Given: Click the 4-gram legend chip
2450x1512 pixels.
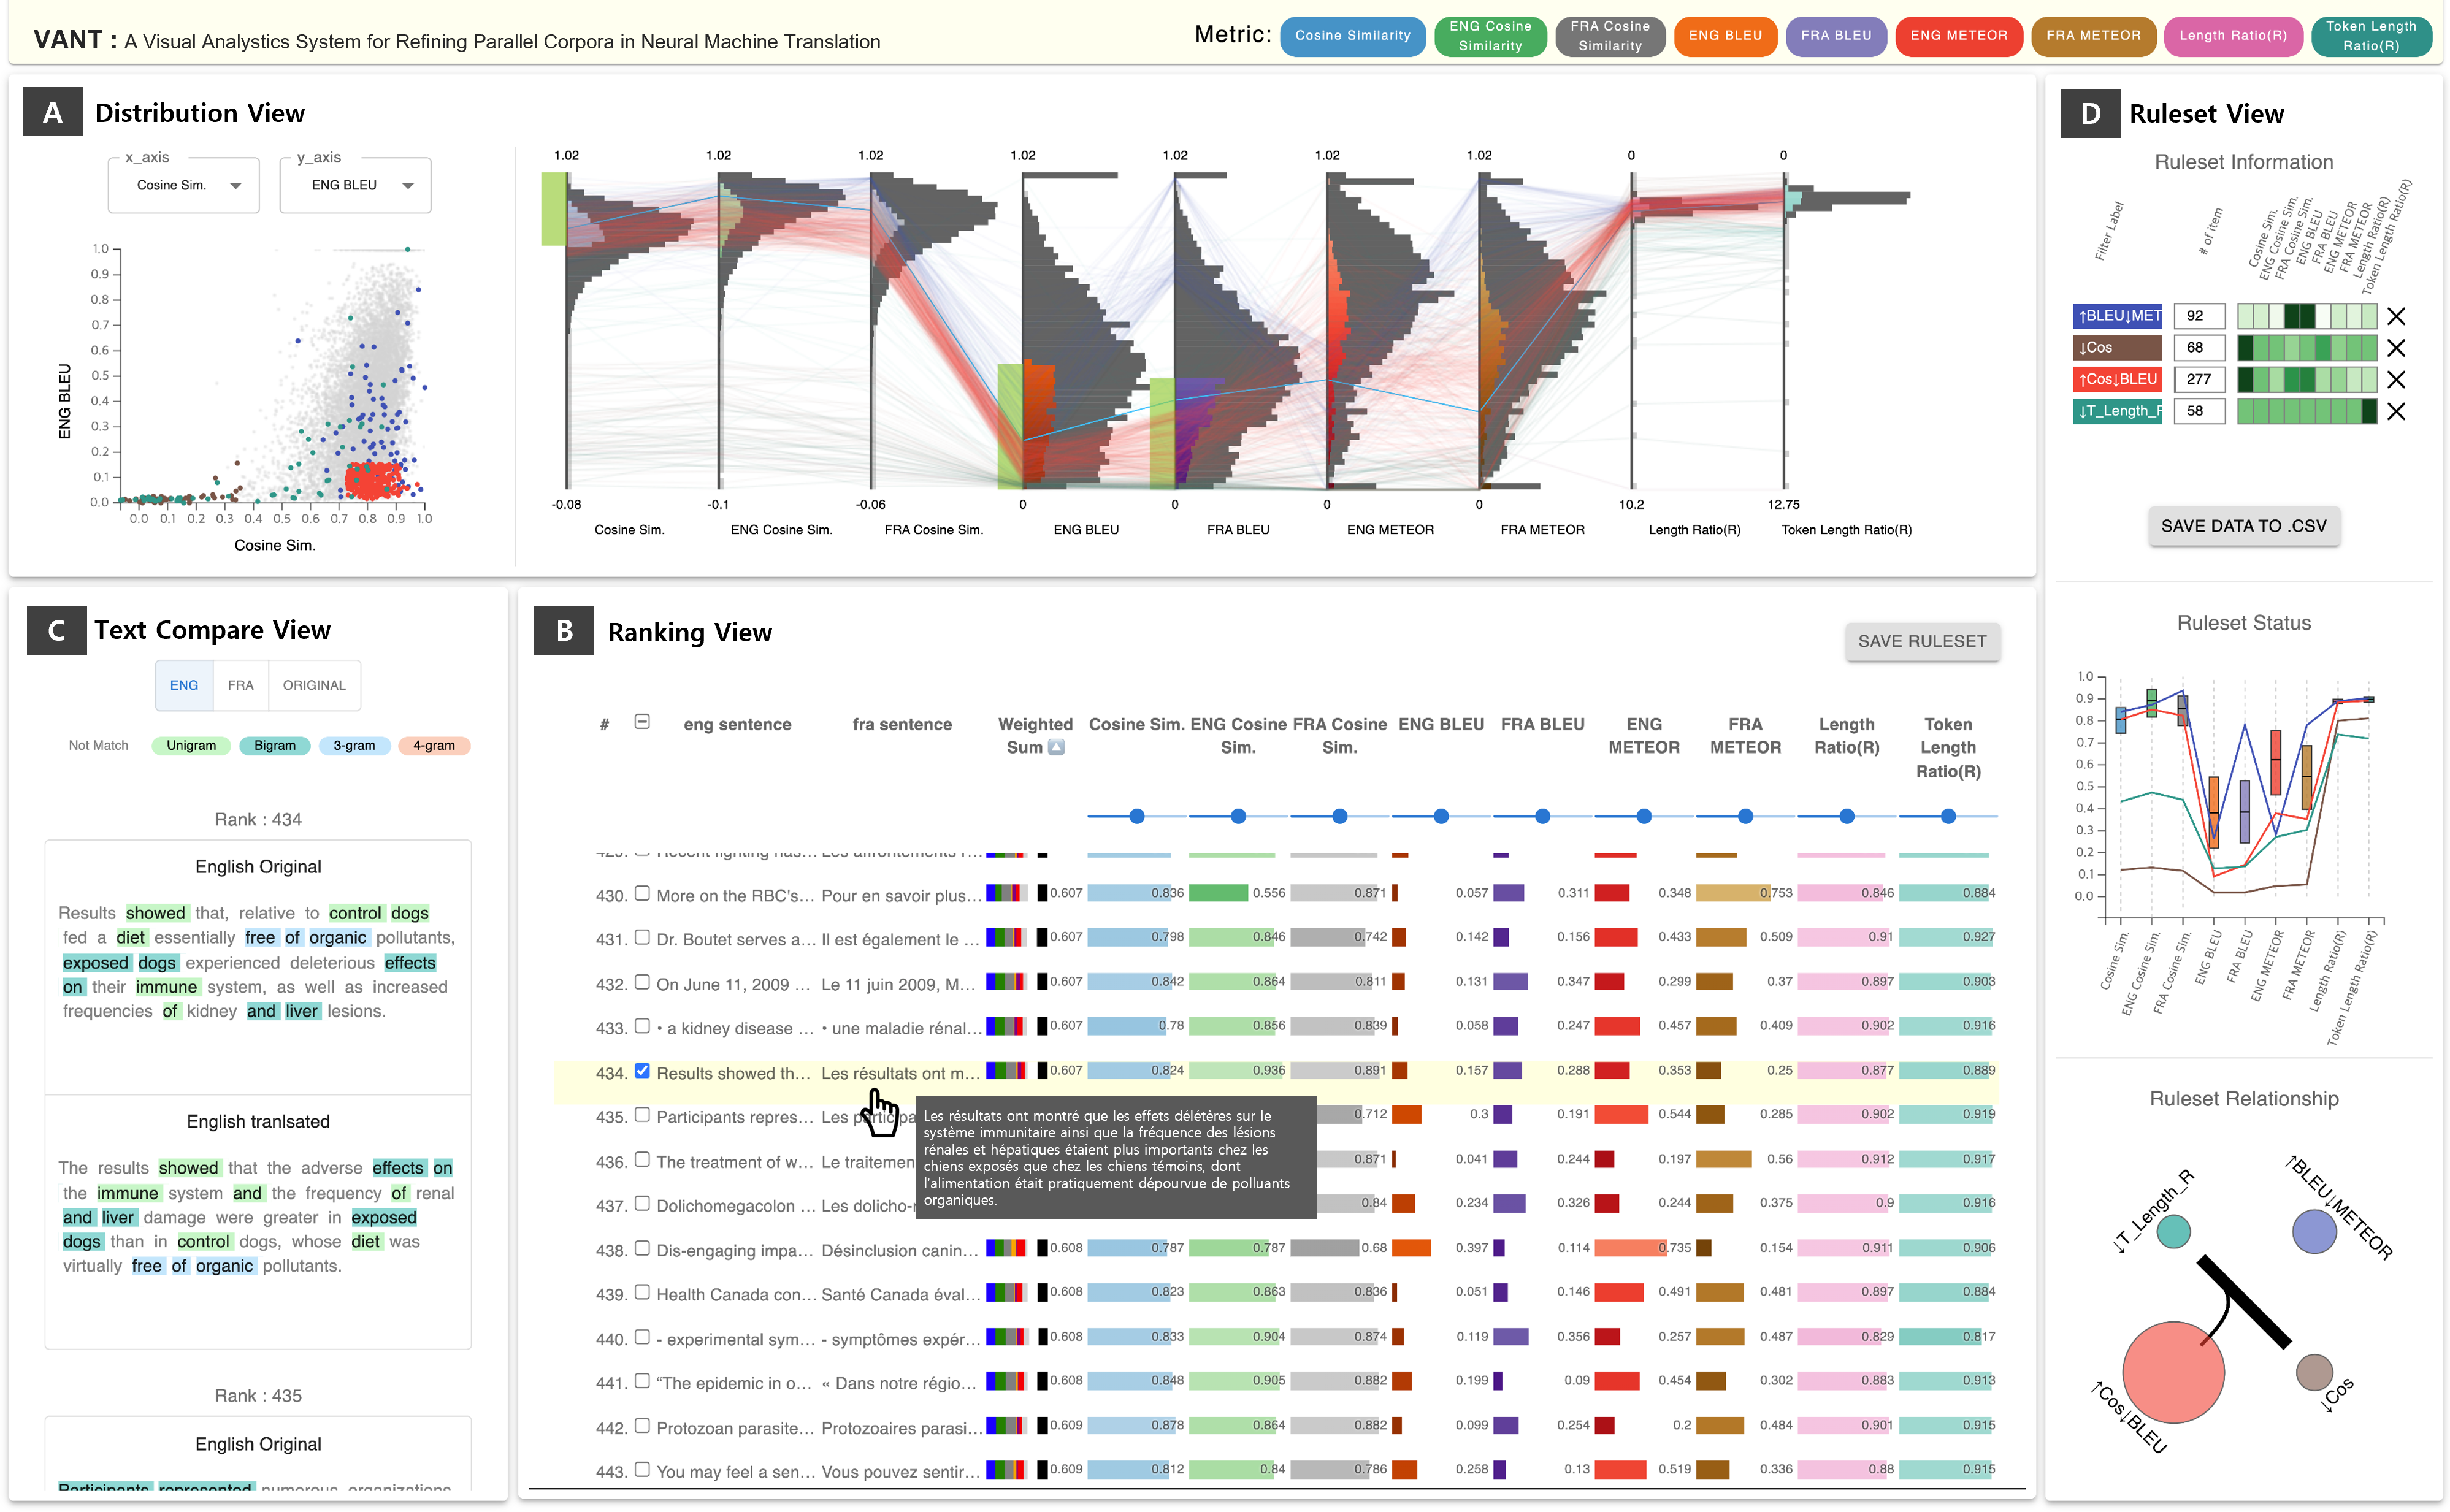Looking at the screenshot, I should (x=434, y=745).
